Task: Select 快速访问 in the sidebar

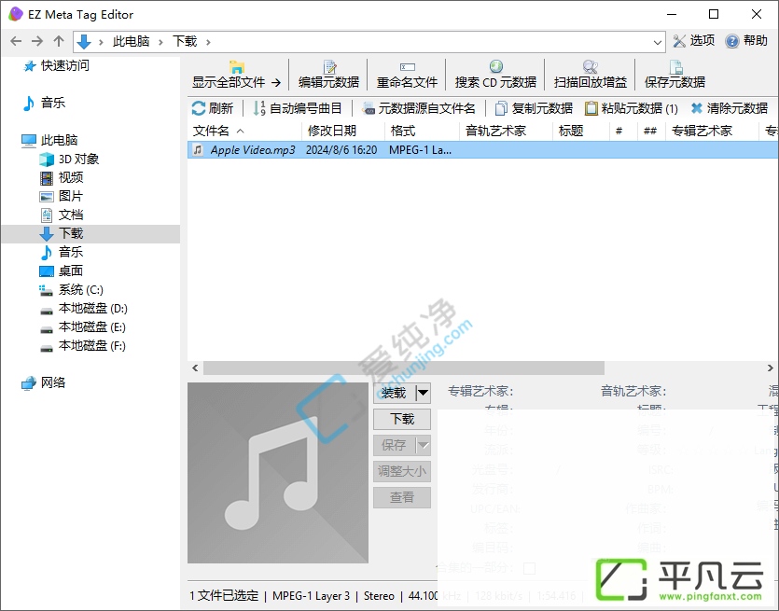Action: [56, 65]
